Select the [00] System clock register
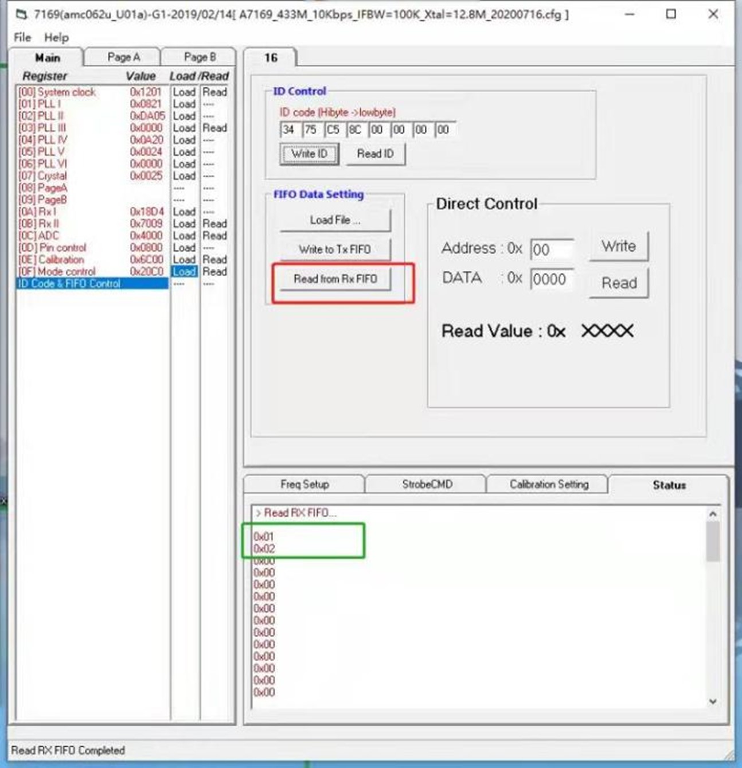The height and width of the screenshot is (768, 742). (x=57, y=92)
